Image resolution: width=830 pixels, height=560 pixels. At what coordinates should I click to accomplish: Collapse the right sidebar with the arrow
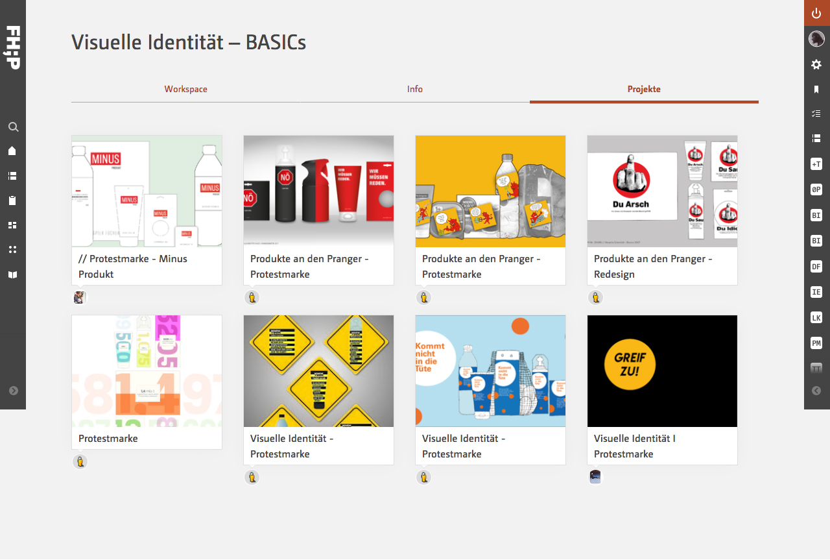point(816,391)
